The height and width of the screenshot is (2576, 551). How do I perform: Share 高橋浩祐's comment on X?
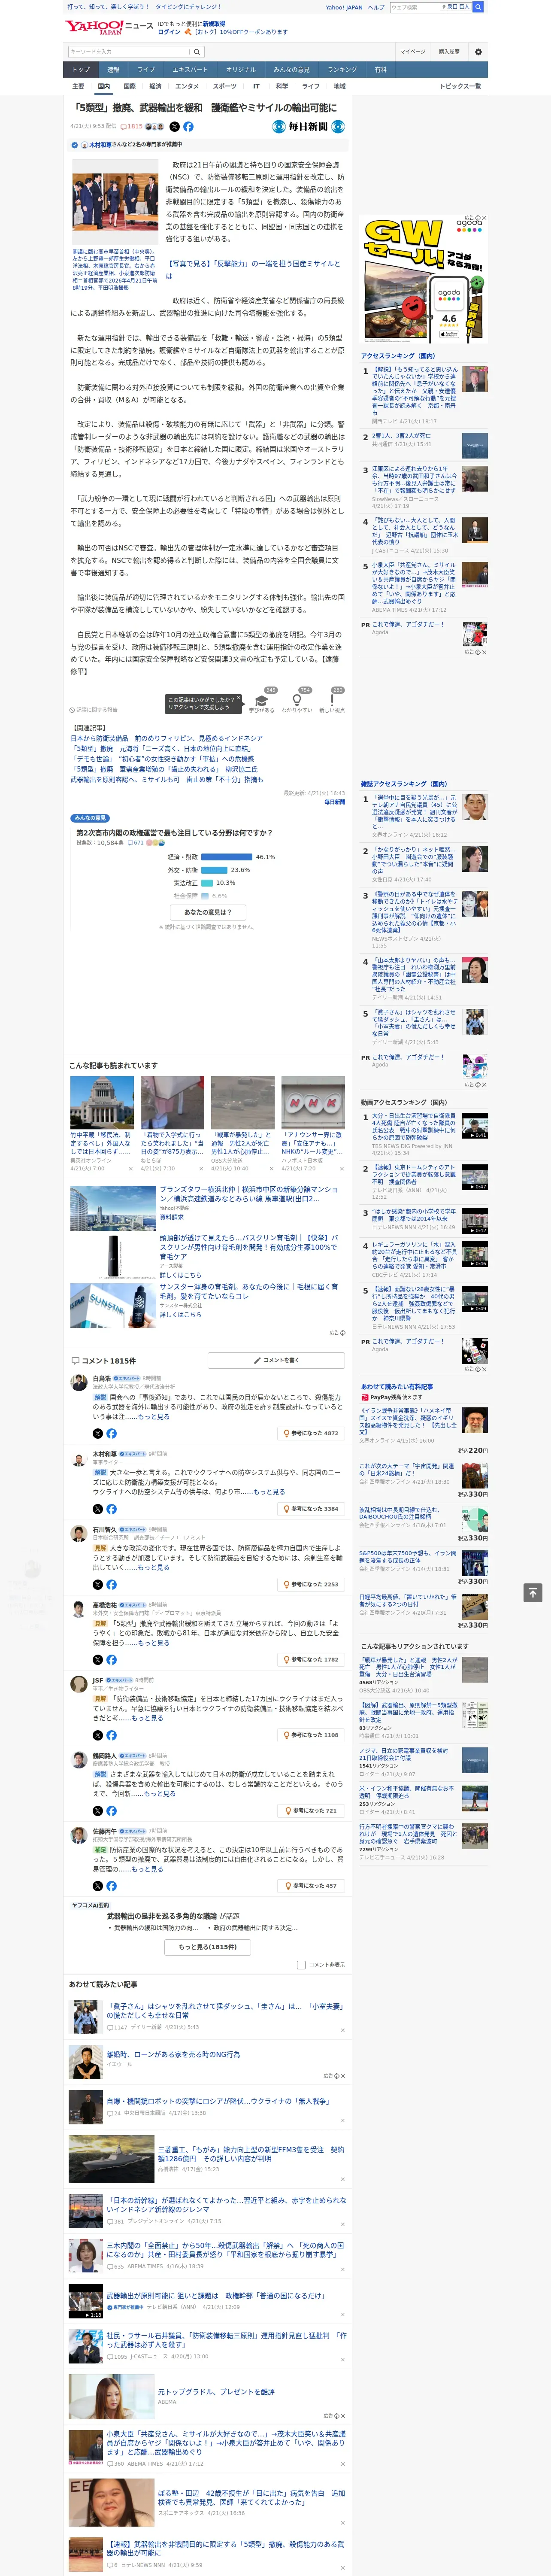pos(98,1660)
